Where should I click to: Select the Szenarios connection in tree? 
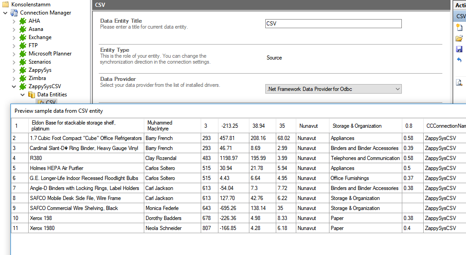coord(40,62)
